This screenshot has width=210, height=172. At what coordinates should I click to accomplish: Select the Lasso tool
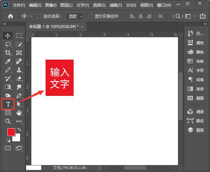[8, 44]
